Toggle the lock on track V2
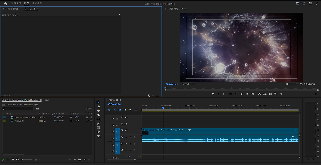 pyautogui.click(x=113, y=125)
